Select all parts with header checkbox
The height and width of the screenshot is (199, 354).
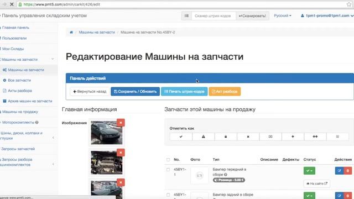tap(168, 160)
